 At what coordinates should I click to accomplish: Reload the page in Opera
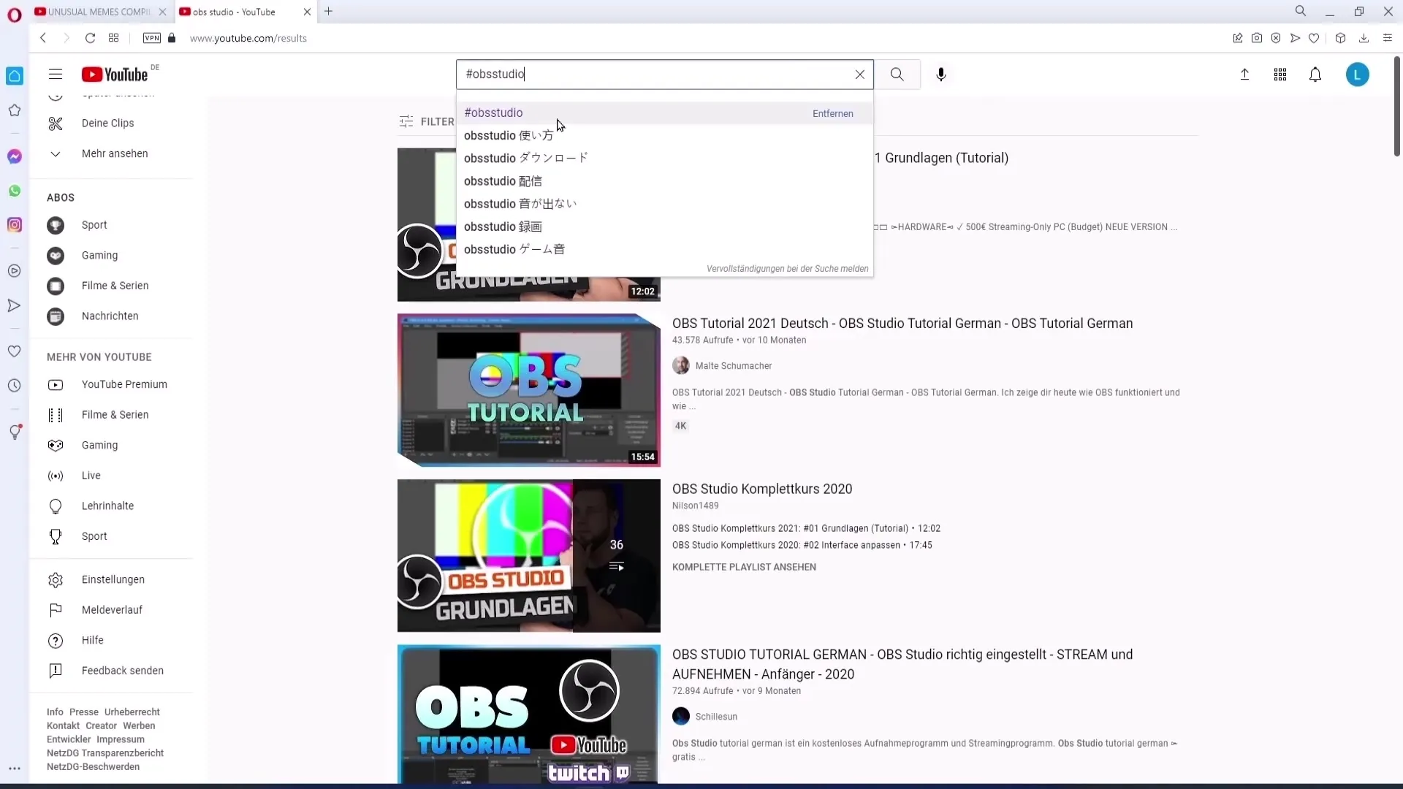(90, 38)
